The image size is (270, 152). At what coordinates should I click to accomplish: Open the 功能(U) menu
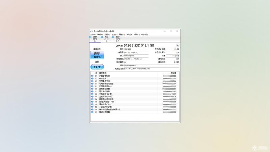107,34
